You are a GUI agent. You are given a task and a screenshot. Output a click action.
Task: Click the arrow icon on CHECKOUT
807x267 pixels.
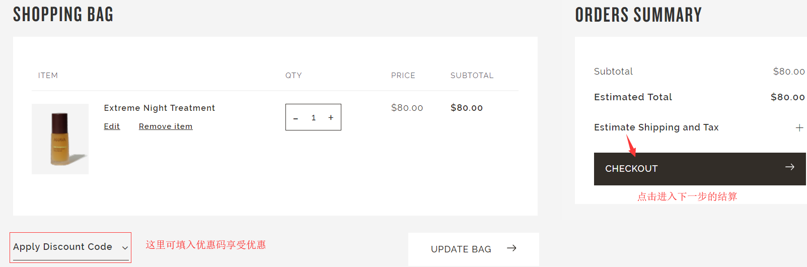789,167
